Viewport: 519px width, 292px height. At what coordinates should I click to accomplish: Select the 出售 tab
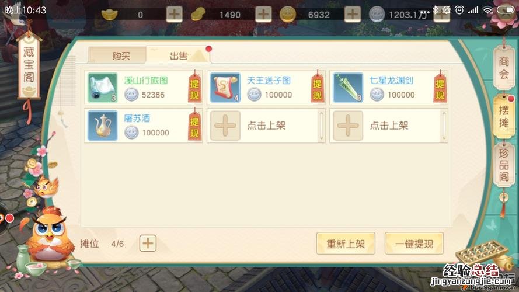coord(178,55)
